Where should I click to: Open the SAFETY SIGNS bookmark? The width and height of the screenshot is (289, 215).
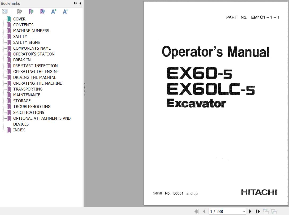(x=27, y=42)
